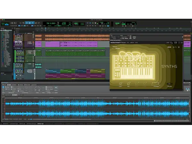Switch to WaveLab PROCESS tab
Viewport: 192px width, 144px height.
[x=20, y=85]
